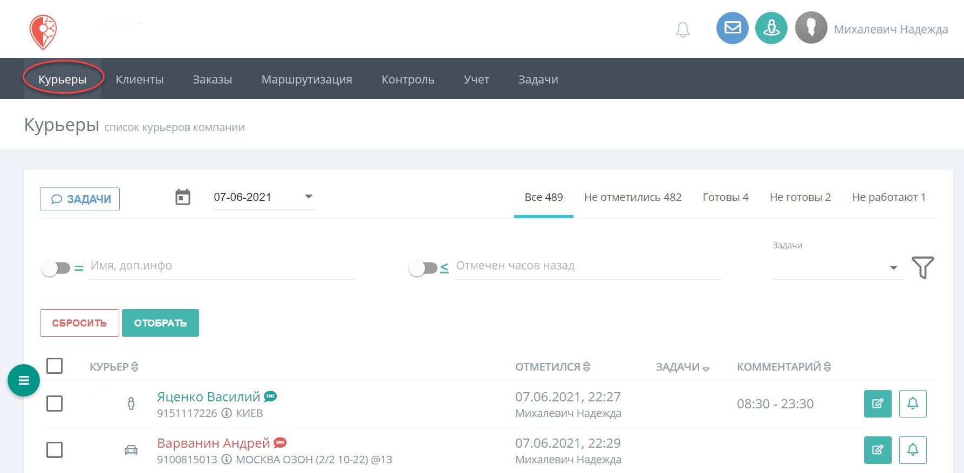Sort table by КОММЕНТАРИЙ column
The image size is (964, 473).
[x=784, y=367]
